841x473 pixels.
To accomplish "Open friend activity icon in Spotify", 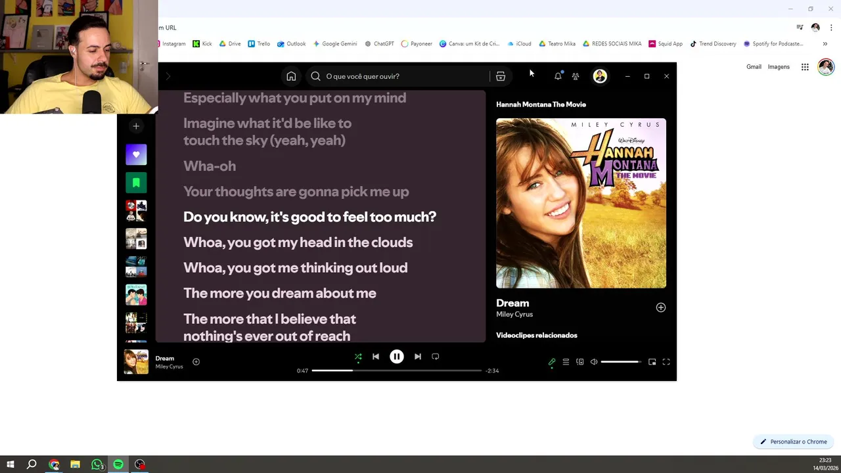I will tap(576, 76).
